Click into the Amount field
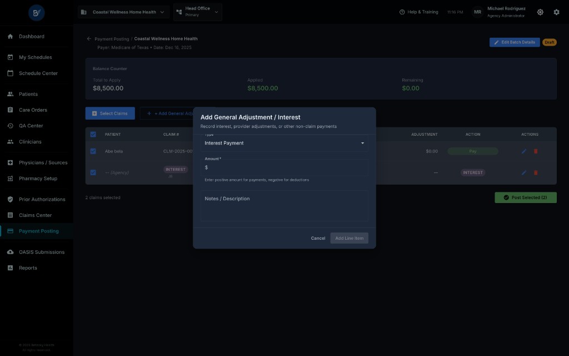 pyautogui.click(x=284, y=167)
